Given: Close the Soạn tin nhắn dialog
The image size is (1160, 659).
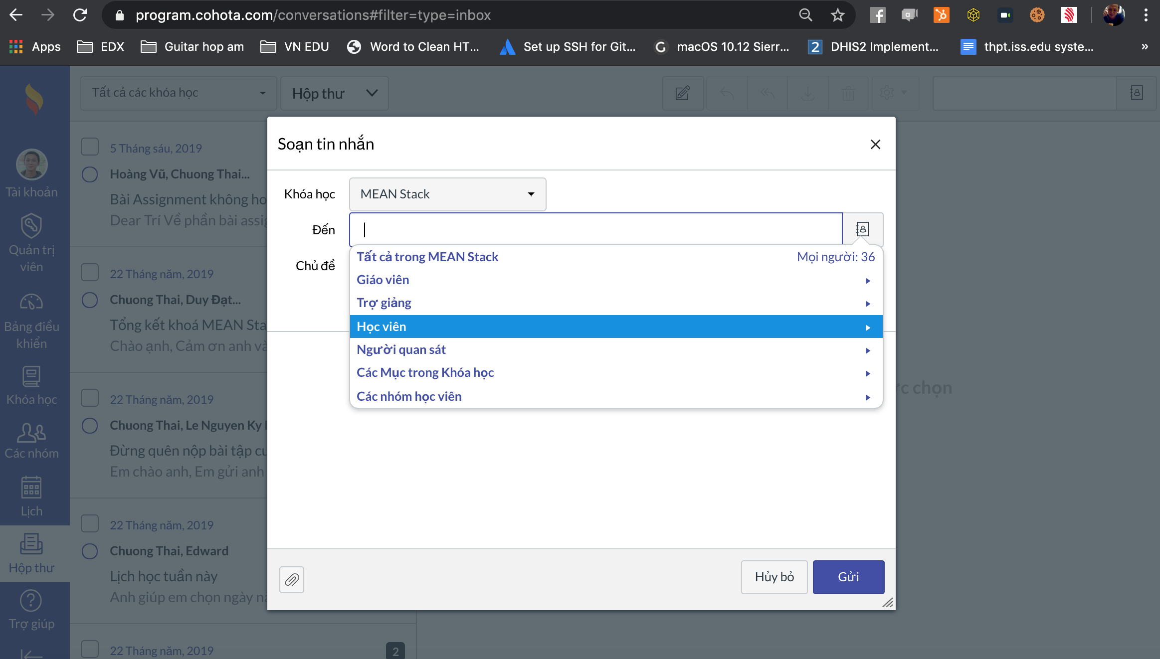Looking at the screenshot, I should (875, 145).
